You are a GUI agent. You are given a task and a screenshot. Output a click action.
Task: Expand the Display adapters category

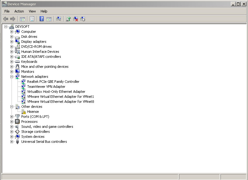12,42
